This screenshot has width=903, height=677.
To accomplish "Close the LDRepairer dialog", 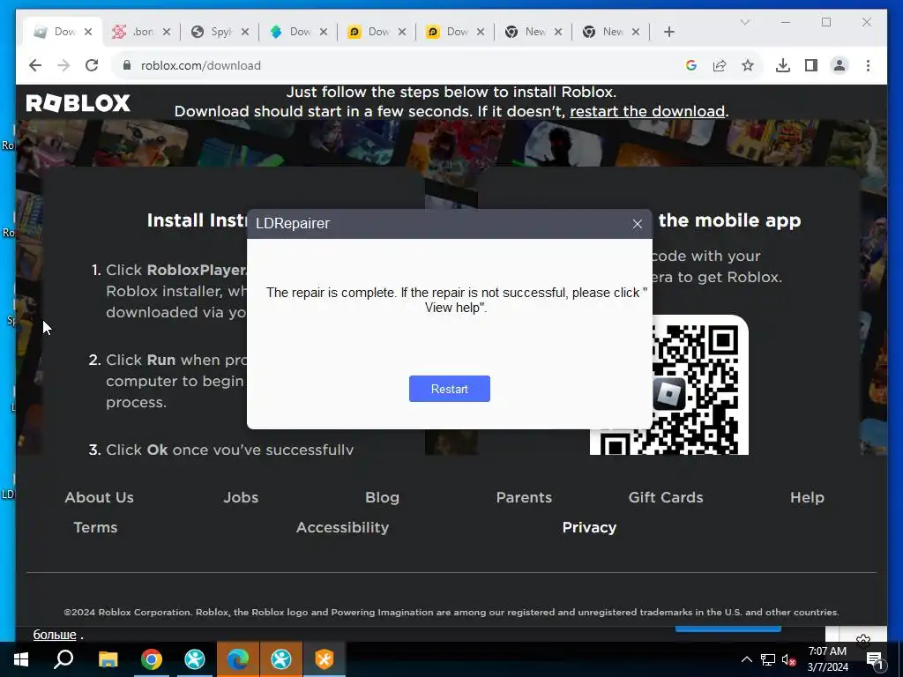I will pos(637,224).
